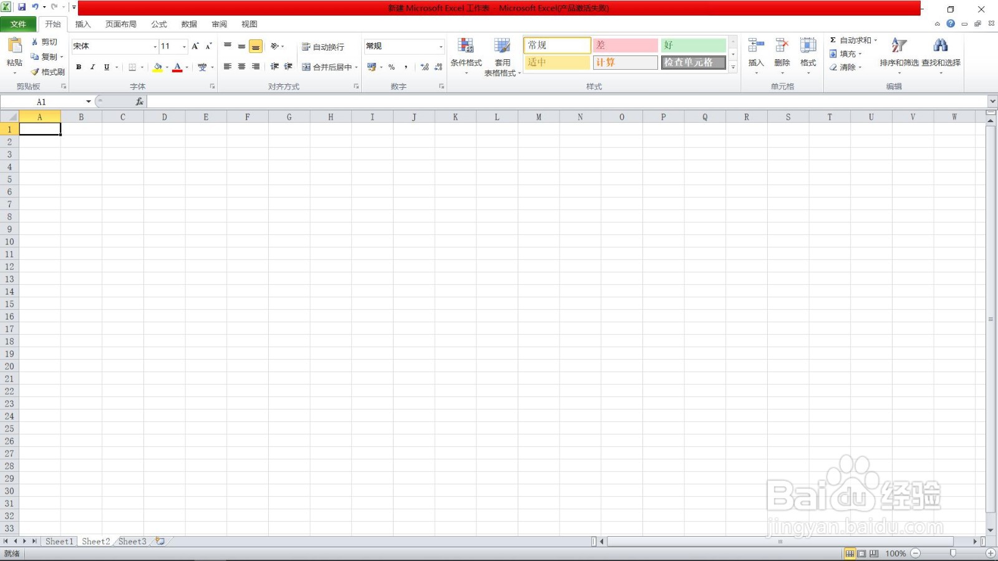Viewport: 998px width, 561px height.
Task: Decrease indent in the alignment group
Action: (x=274, y=67)
